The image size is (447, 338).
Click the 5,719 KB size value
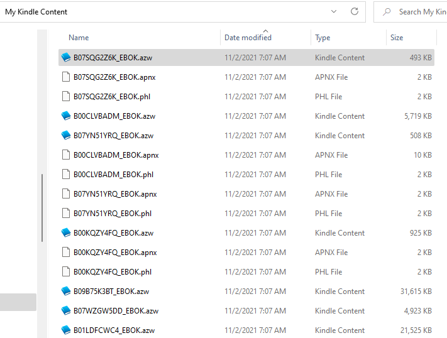418,116
